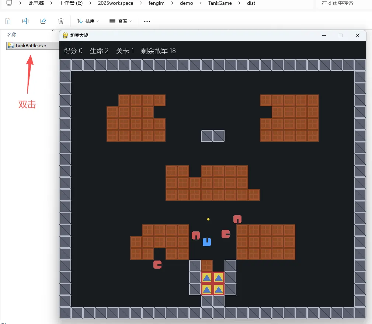372x324 pixels.
Task: Click the 坦克大战 window title icon
Action: click(x=65, y=35)
